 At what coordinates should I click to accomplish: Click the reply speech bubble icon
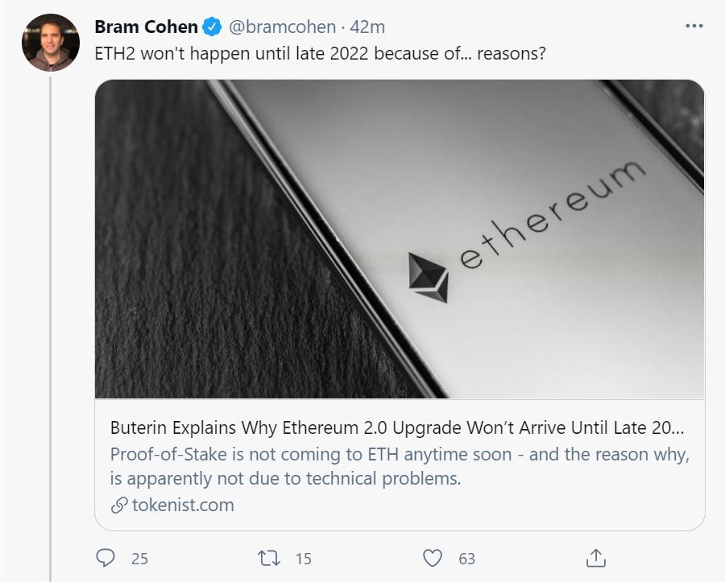106,557
